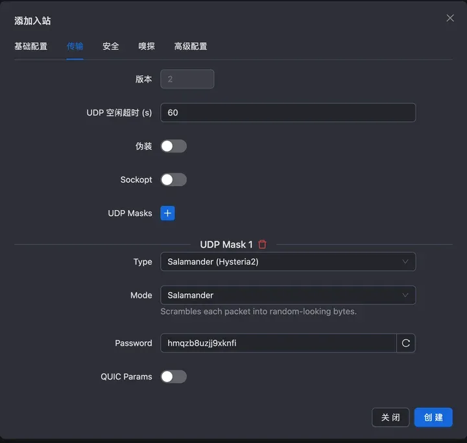Select the 传输 tab
The height and width of the screenshot is (443, 467).
point(75,46)
